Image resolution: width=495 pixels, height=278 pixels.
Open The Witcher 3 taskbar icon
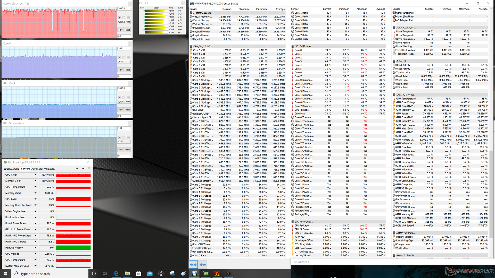click(x=228, y=273)
